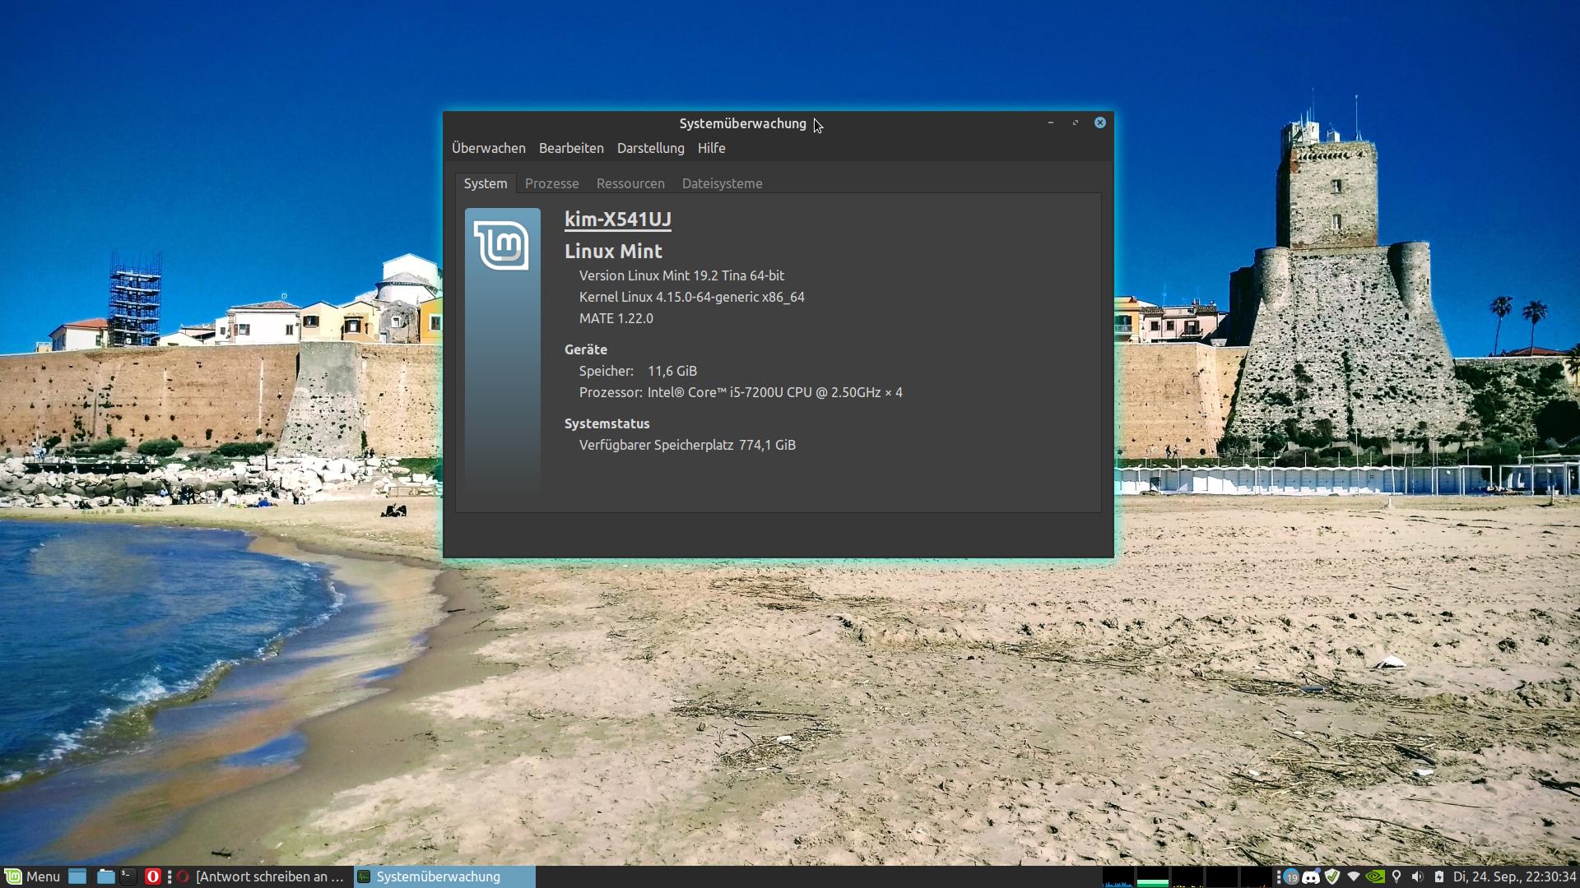Click the panel date and time clock
The width and height of the screenshot is (1580, 888).
tap(1514, 876)
